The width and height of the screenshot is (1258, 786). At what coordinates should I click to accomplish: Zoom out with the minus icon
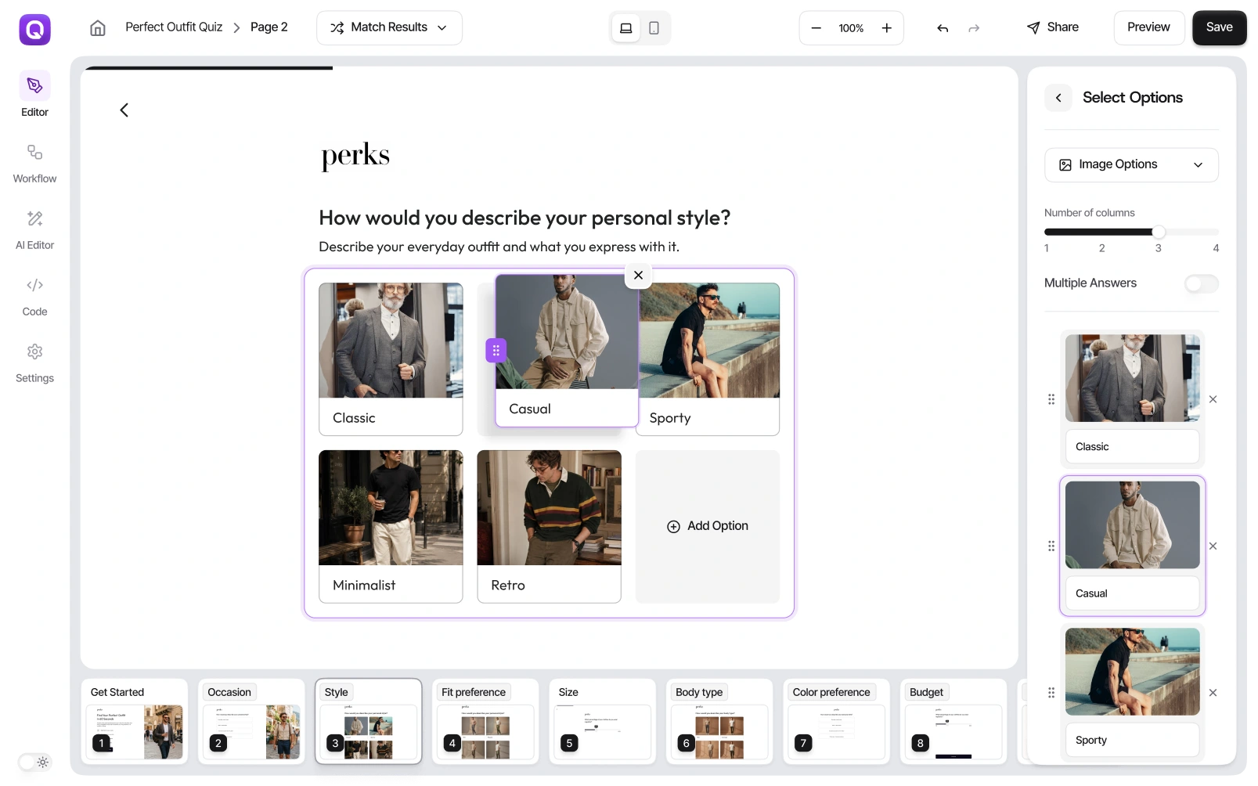(x=816, y=28)
